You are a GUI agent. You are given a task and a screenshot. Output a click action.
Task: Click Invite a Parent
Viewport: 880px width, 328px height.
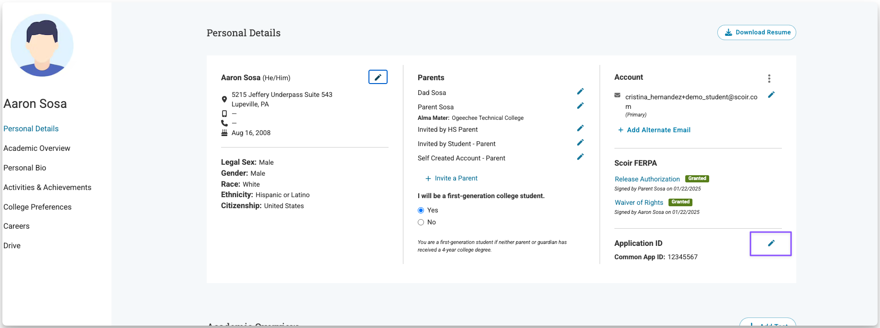(x=451, y=178)
